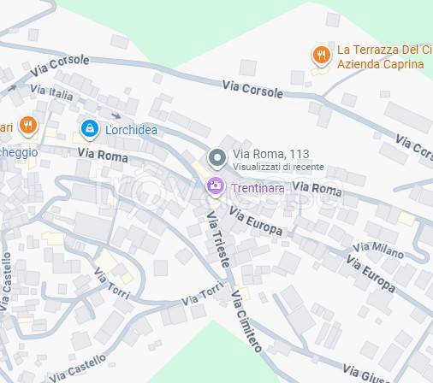
Task: Open the Trentinara place label
Action: (258, 188)
